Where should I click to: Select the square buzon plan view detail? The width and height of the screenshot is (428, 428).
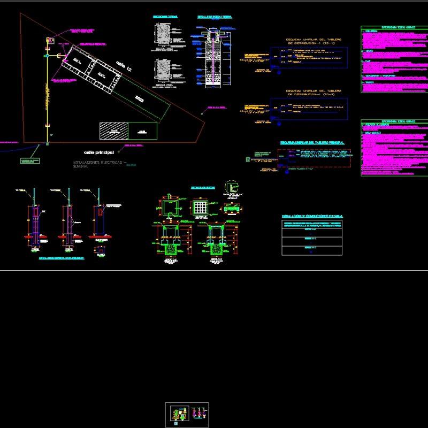171,208
